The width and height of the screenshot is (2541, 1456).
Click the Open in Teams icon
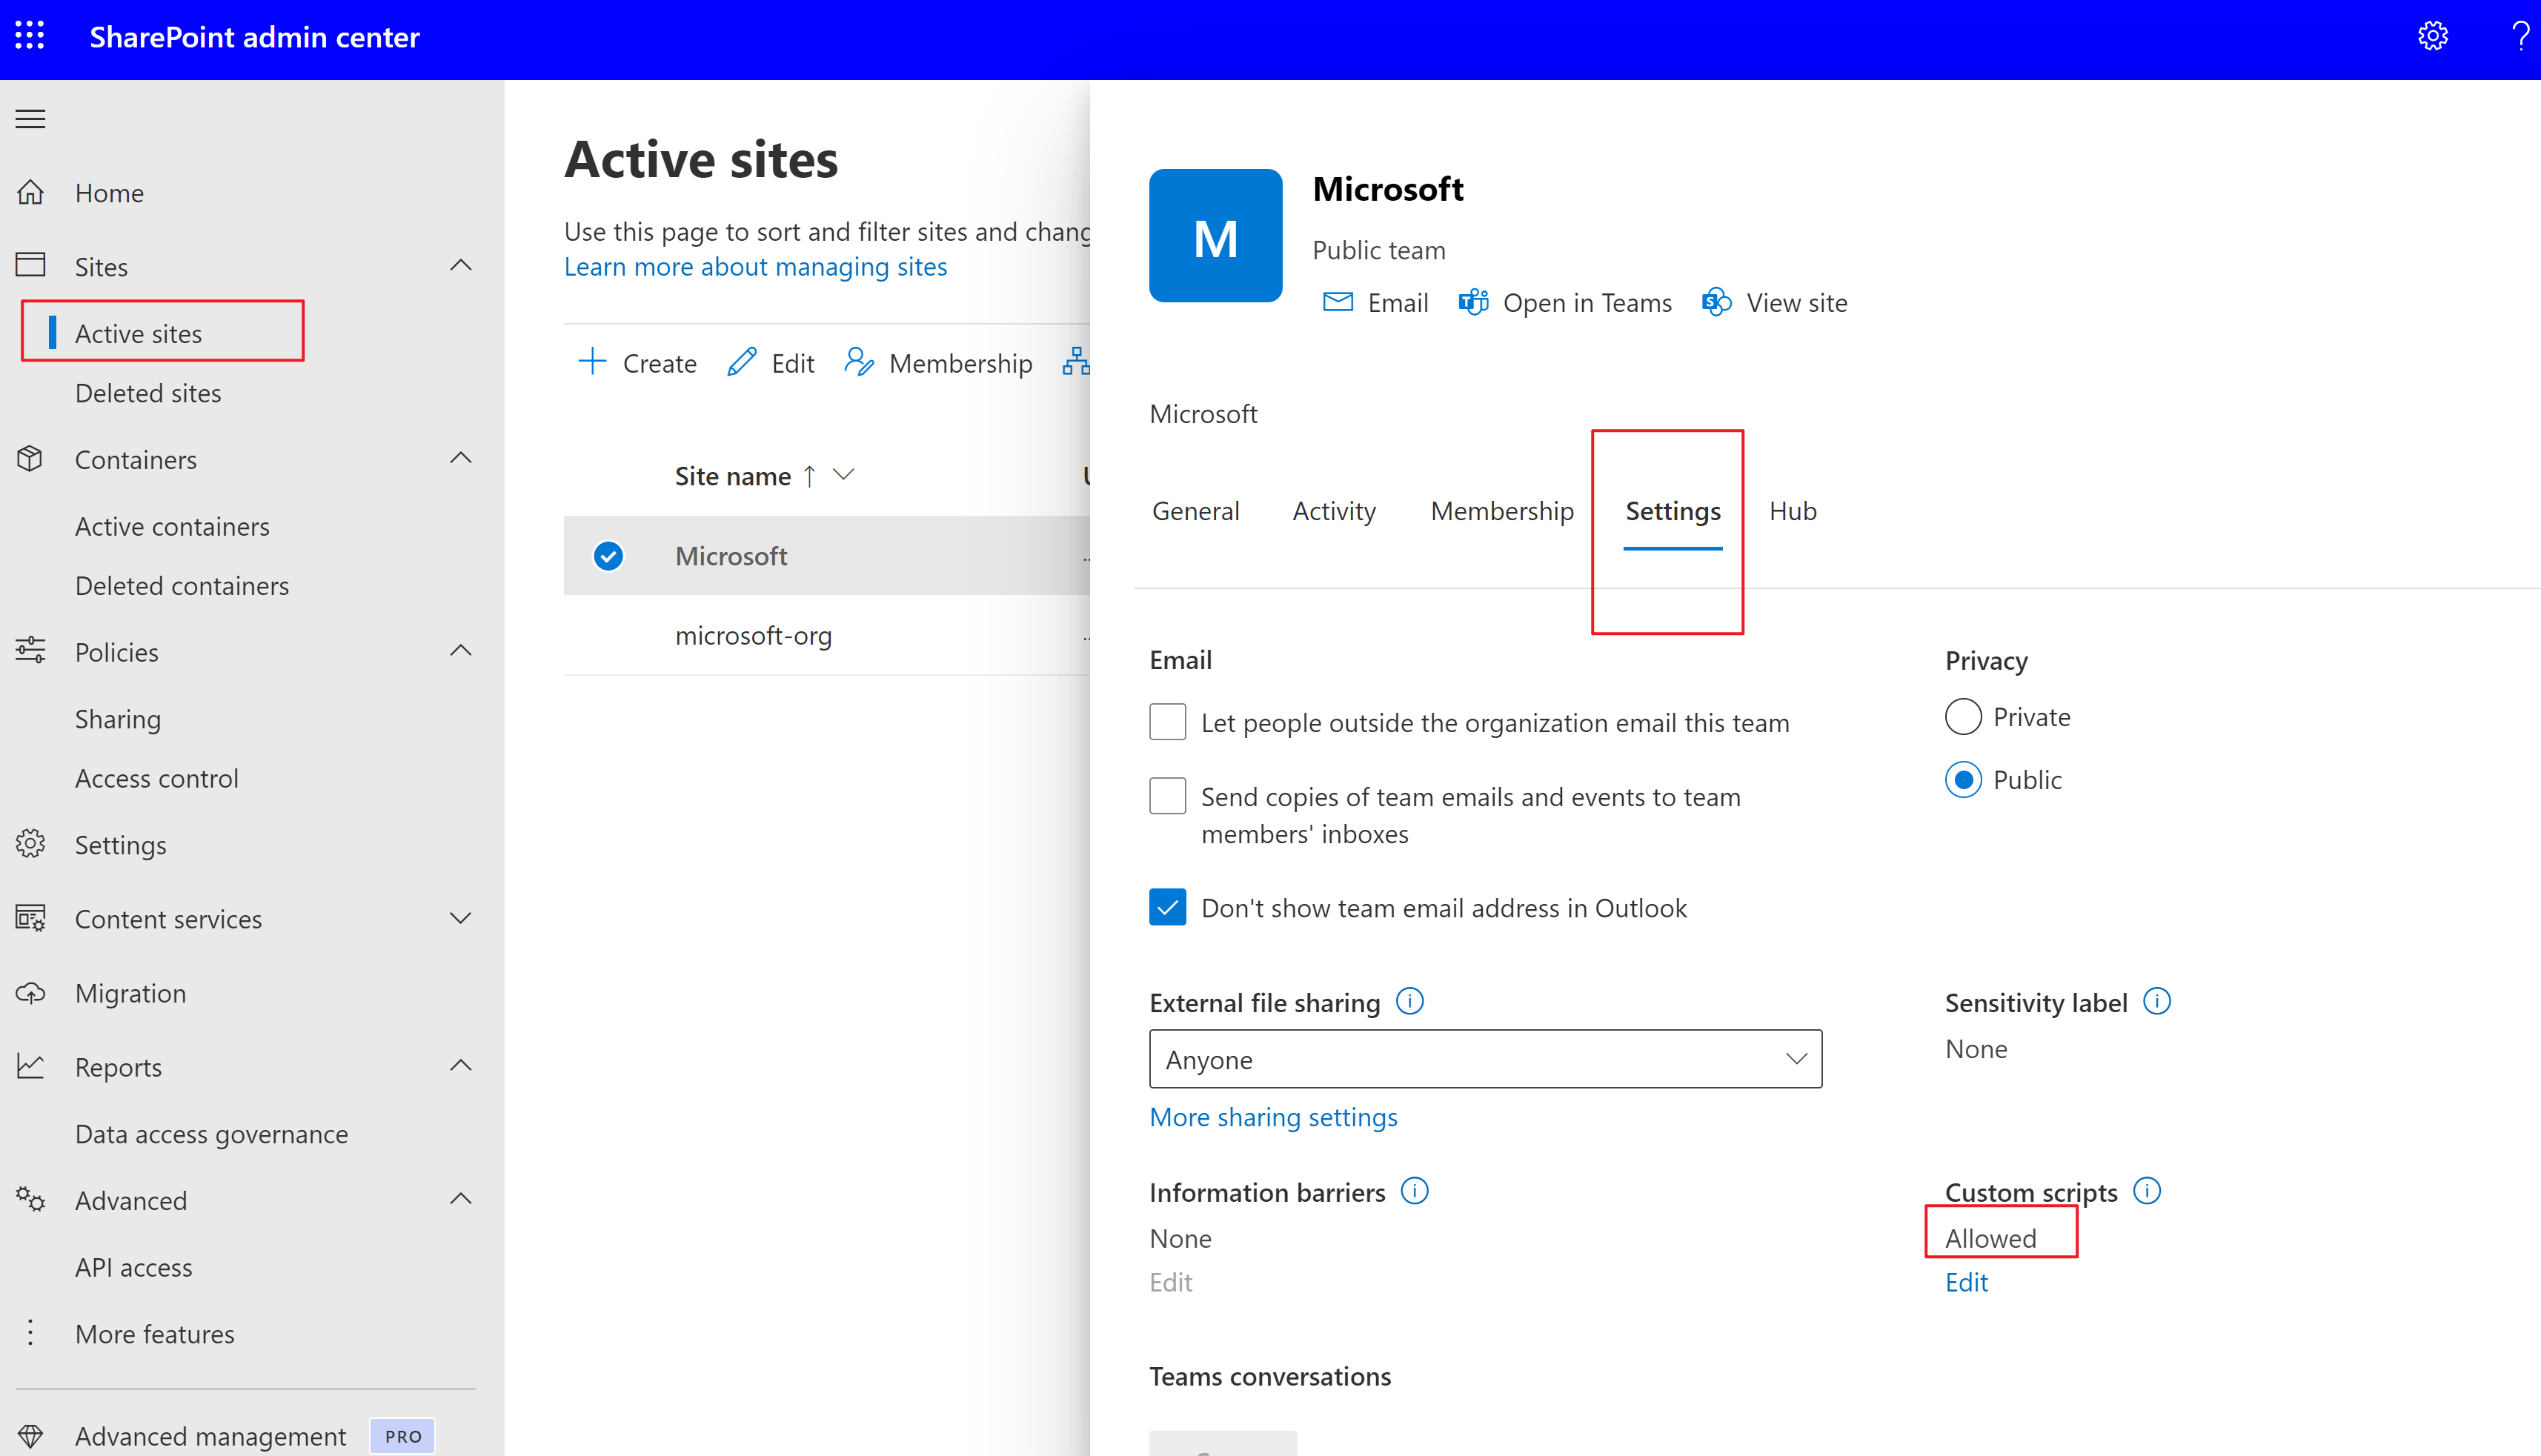click(1473, 302)
